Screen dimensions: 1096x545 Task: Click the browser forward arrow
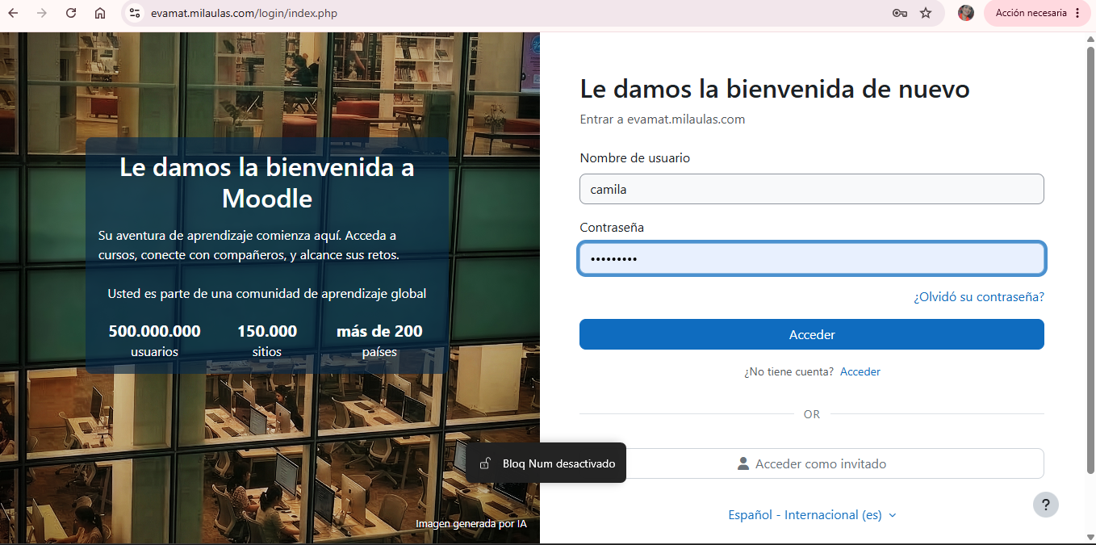pos(42,13)
